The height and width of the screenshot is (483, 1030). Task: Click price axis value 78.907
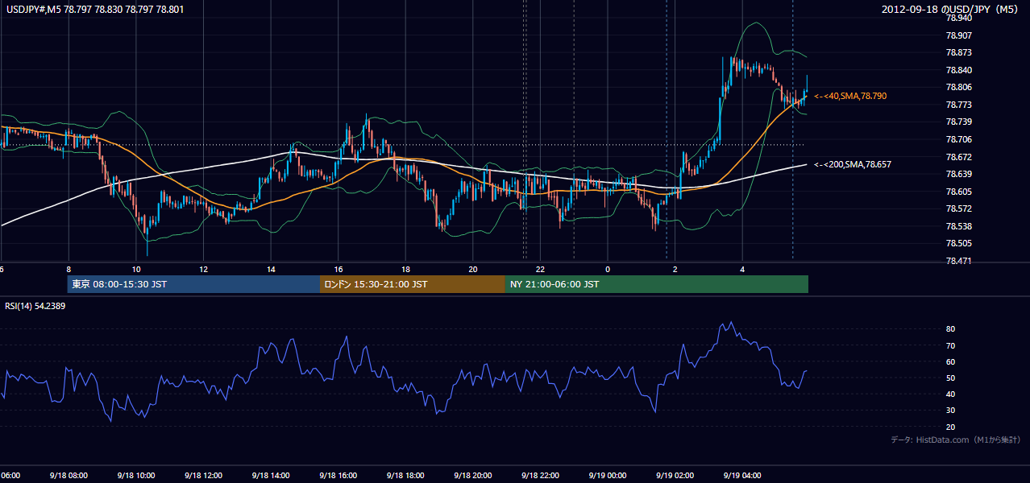point(957,35)
